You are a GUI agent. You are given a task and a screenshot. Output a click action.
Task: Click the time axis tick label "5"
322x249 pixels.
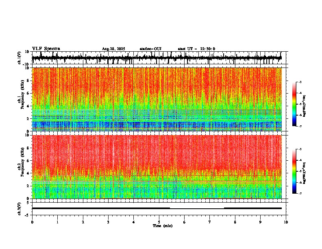click(159, 222)
